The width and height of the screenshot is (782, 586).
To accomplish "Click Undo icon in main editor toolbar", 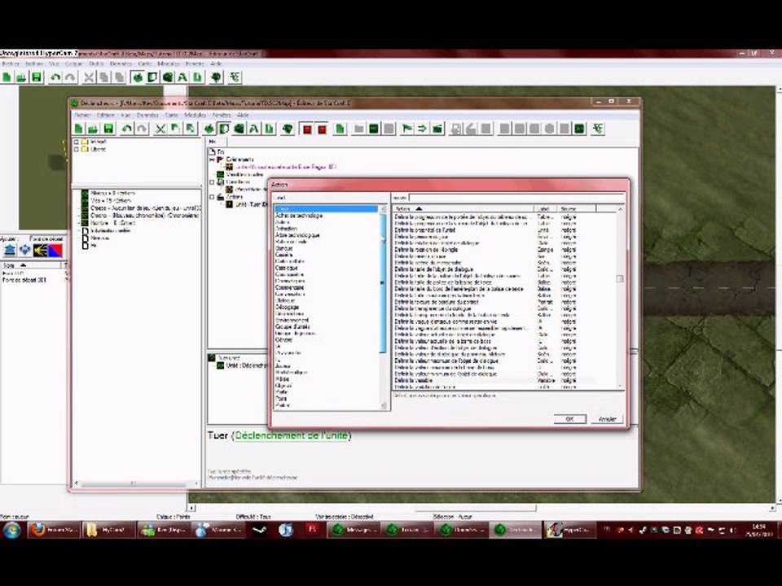I will tap(55, 77).
